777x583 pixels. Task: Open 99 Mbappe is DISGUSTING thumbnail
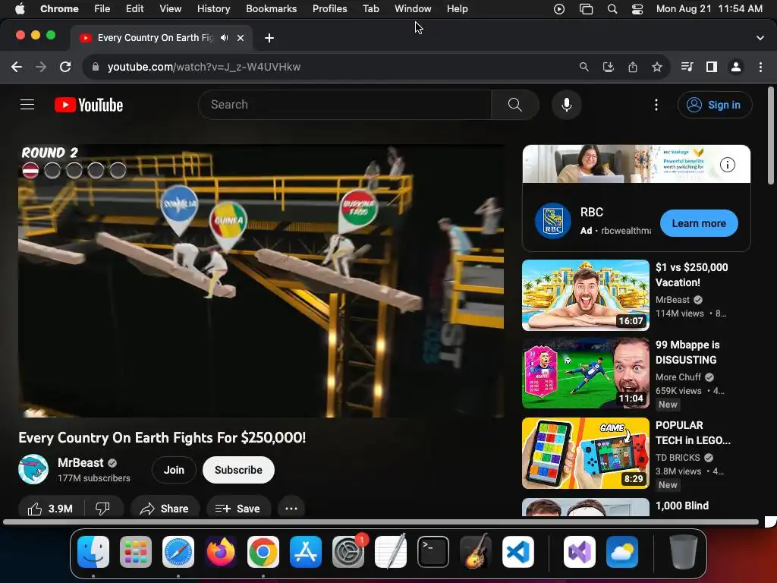click(x=585, y=373)
